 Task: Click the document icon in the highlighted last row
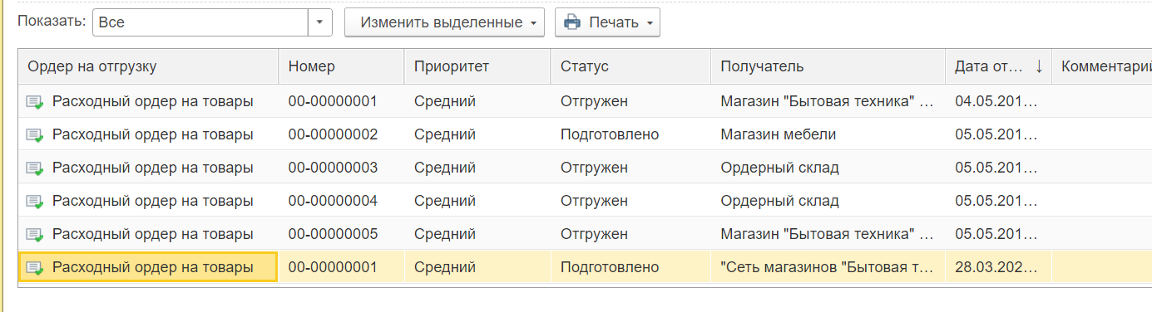(x=35, y=268)
